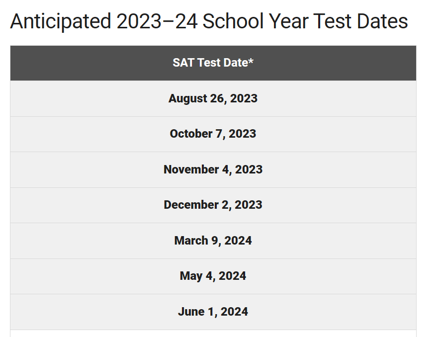Click the word March in the table
437x337 pixels.
tap(191, 241)
